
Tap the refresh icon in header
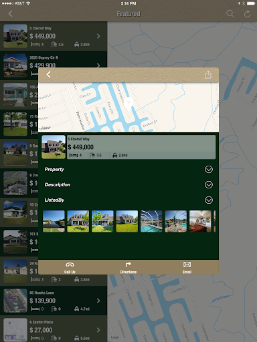point(247,14)
